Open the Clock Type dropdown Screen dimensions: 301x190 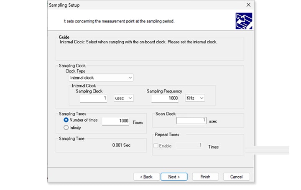pos(101,77)
